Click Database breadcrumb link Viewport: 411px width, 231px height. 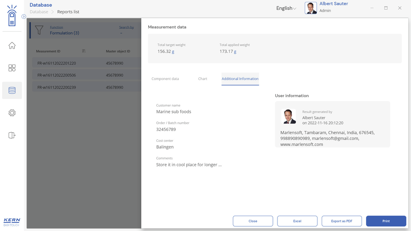click(39, 12)
